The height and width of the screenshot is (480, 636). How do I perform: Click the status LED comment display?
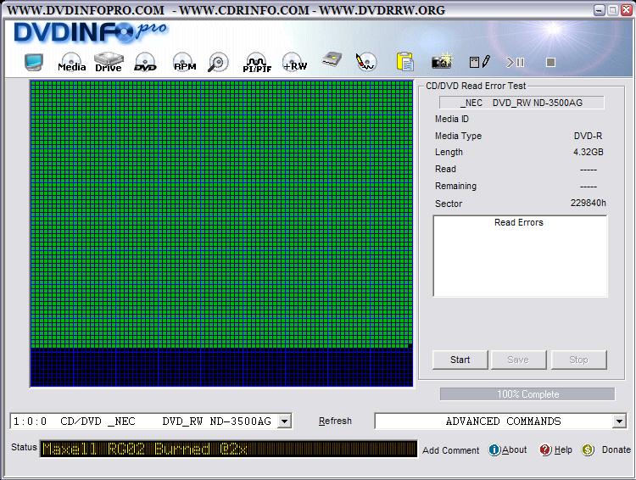coord(228,449)
